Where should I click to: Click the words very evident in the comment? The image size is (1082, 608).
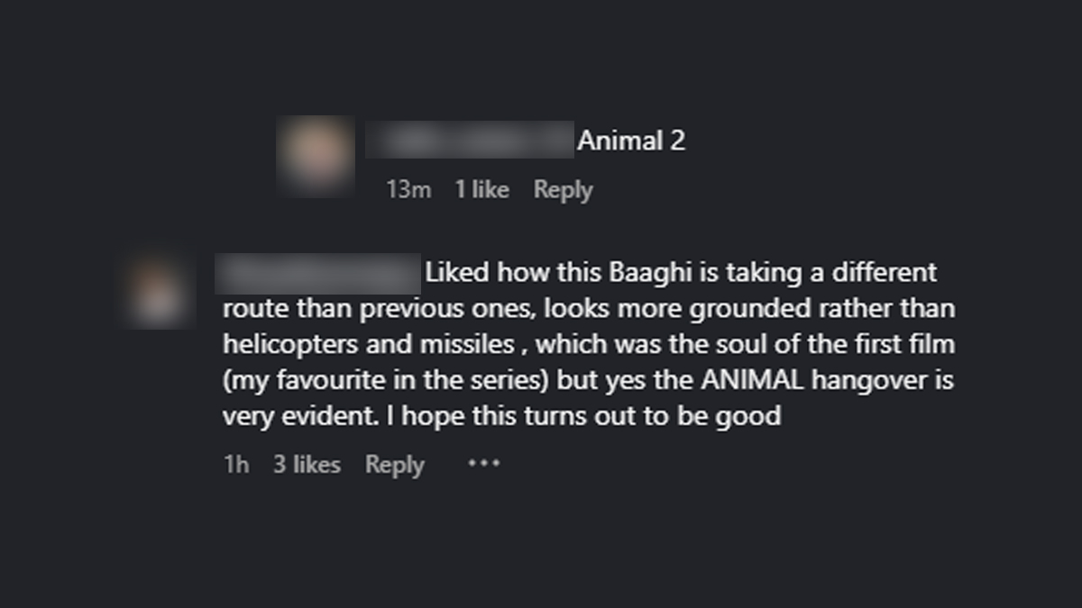click(x=289, y=416)
